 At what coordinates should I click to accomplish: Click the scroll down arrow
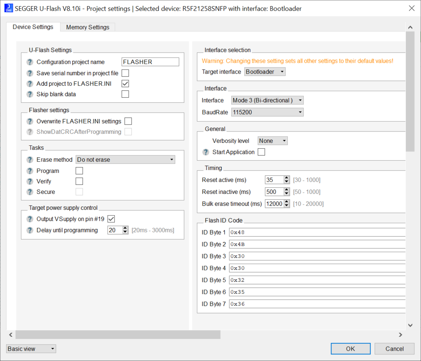tap(410, 325)
